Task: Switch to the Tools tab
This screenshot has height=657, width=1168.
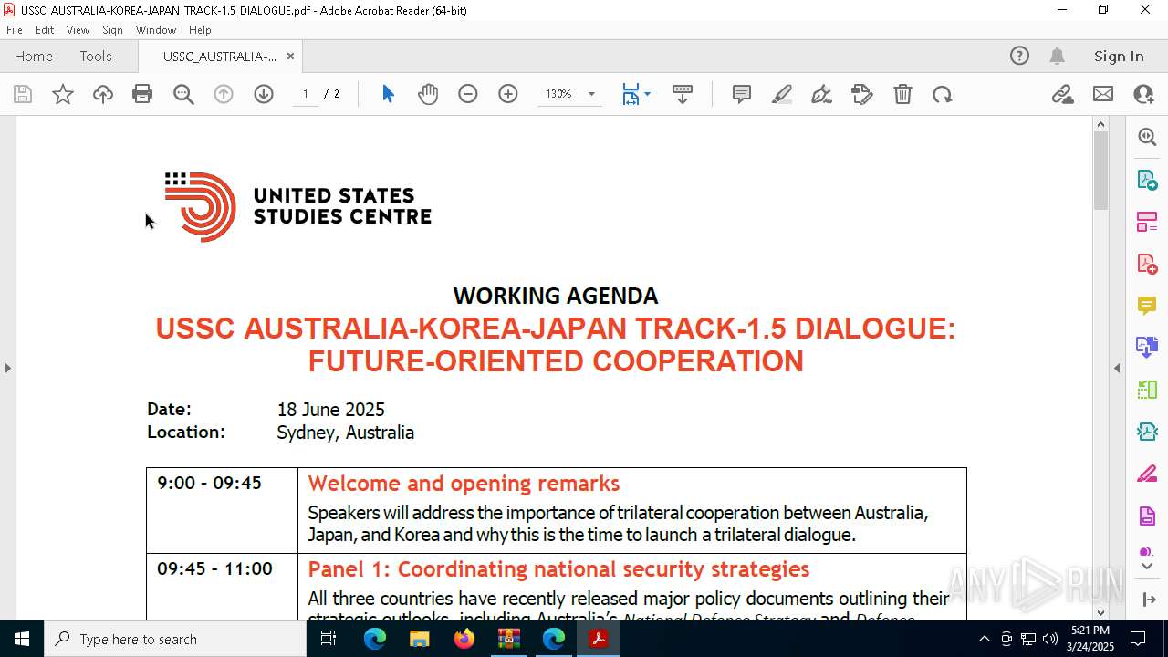Action: (x=96, y=56)
